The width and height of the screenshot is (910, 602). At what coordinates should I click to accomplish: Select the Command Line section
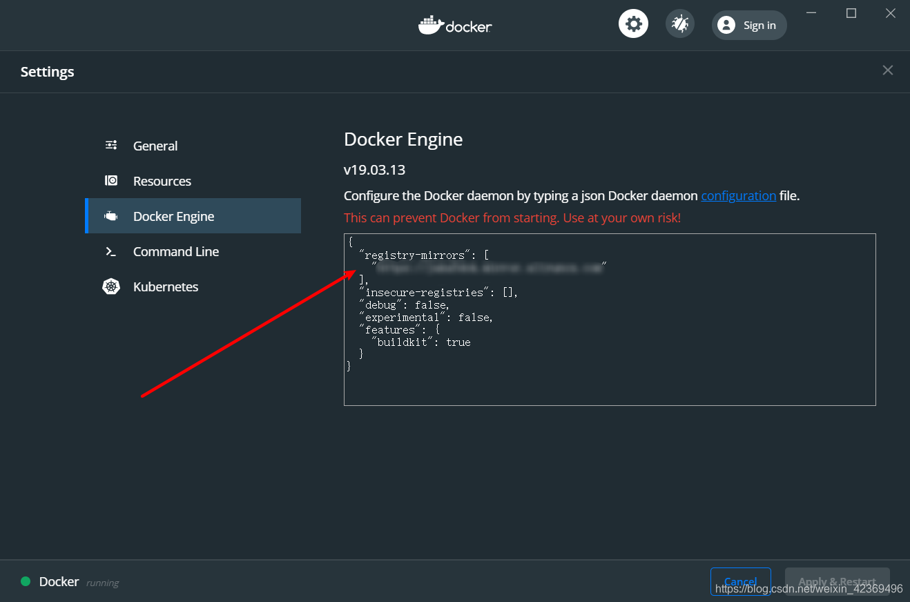[176, 251]
